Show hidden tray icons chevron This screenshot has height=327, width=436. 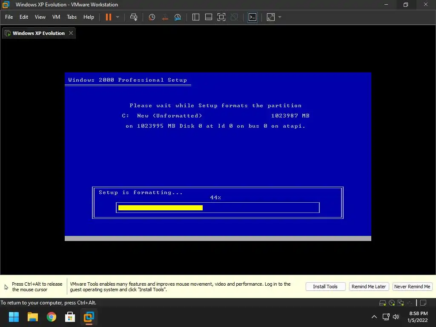tap(374, 317)
